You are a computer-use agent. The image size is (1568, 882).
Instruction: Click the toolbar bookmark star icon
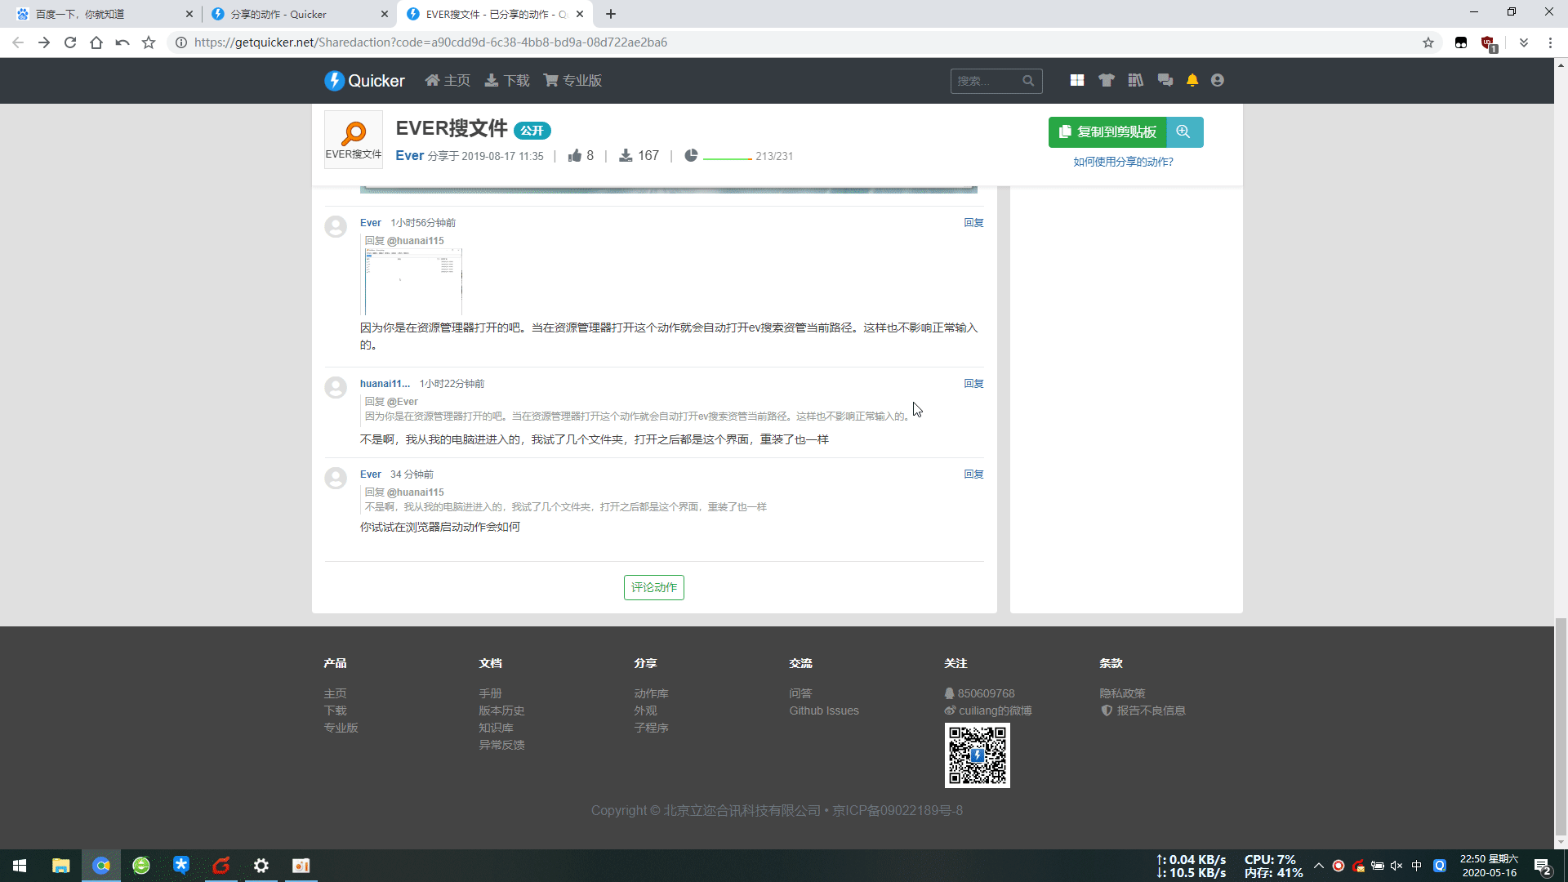[149, 42]
